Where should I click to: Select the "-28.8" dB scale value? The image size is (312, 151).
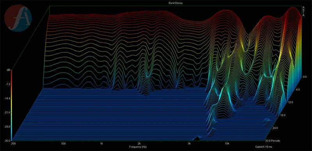(7, 127)
